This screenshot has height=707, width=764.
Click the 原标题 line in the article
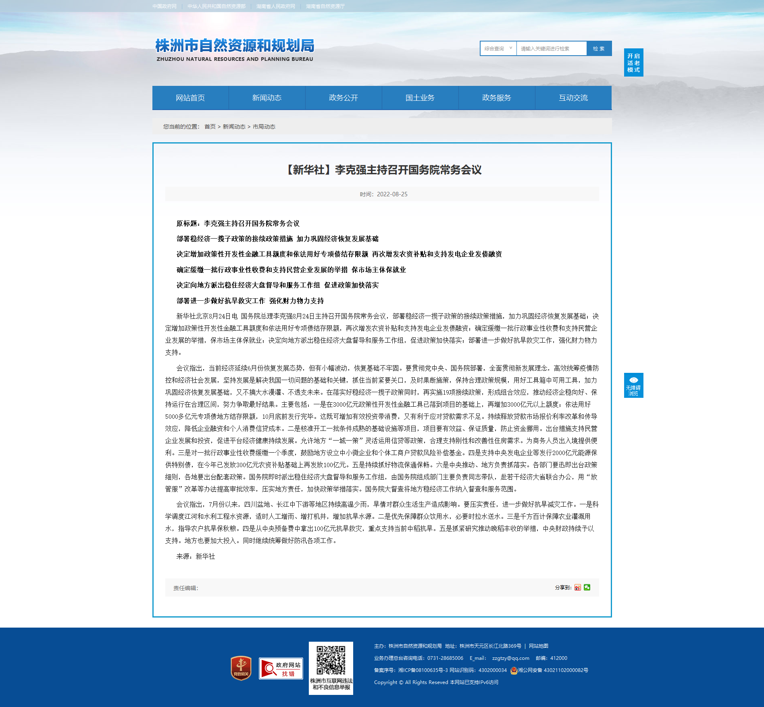point(238,223)
